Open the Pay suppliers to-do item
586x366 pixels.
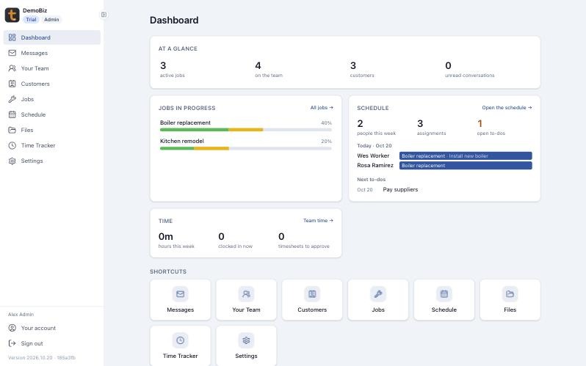tap(400, 189)
